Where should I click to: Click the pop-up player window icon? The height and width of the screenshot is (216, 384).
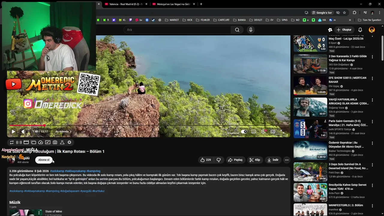(x=33, y=142)
